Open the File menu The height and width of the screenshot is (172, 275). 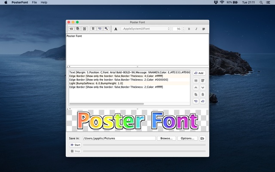[x=34, y=3]
